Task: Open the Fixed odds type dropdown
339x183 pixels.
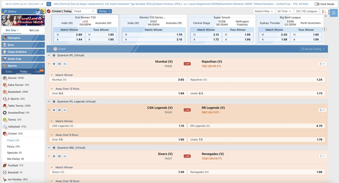Action: tap(84, 11)
